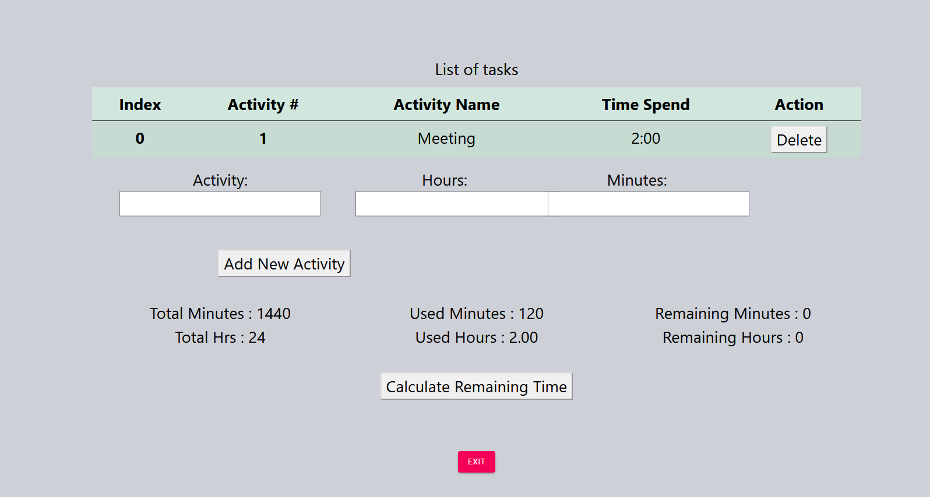This screenshot has width=930, height=497.
Task: Click the Add New Activity button
Action: (284, 264)
